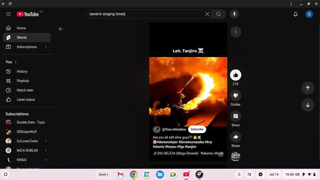The image size is (320, 180).
Task: Open the lightning bolt app in shelf
Action: [x=199, y=175]
